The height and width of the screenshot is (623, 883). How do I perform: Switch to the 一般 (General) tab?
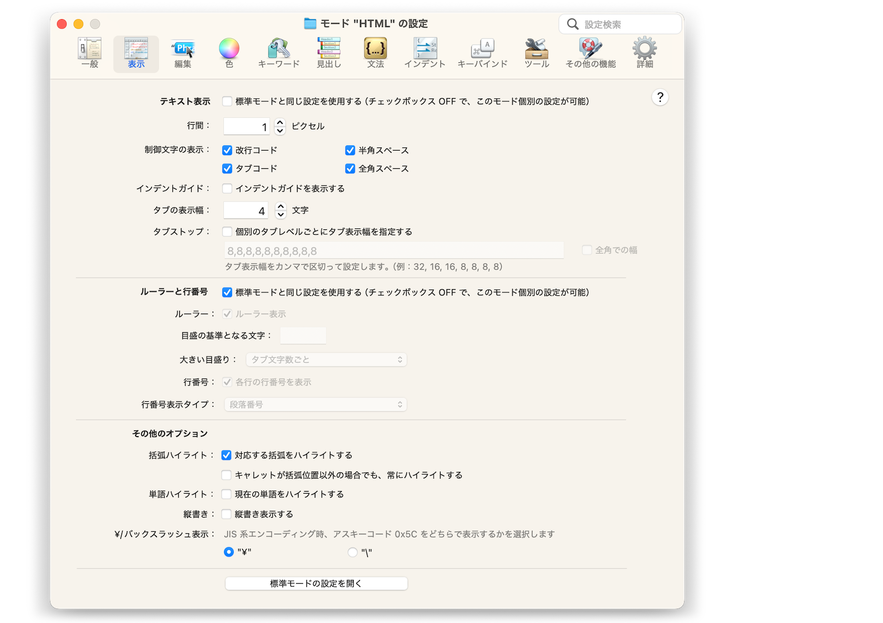[90, 53]
